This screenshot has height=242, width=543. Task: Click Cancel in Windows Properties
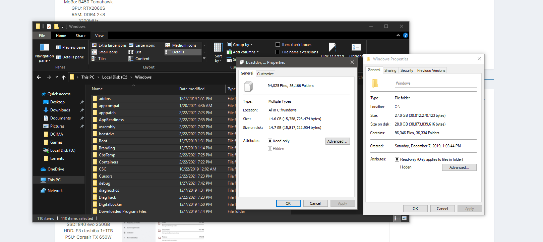442,209
